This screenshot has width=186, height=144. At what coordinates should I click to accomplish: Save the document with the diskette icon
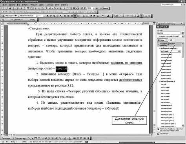tap(10, 8)
